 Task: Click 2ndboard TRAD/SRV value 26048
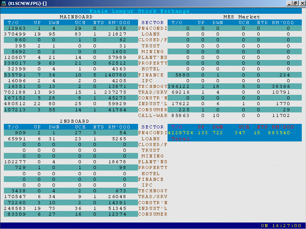point(117,197)
